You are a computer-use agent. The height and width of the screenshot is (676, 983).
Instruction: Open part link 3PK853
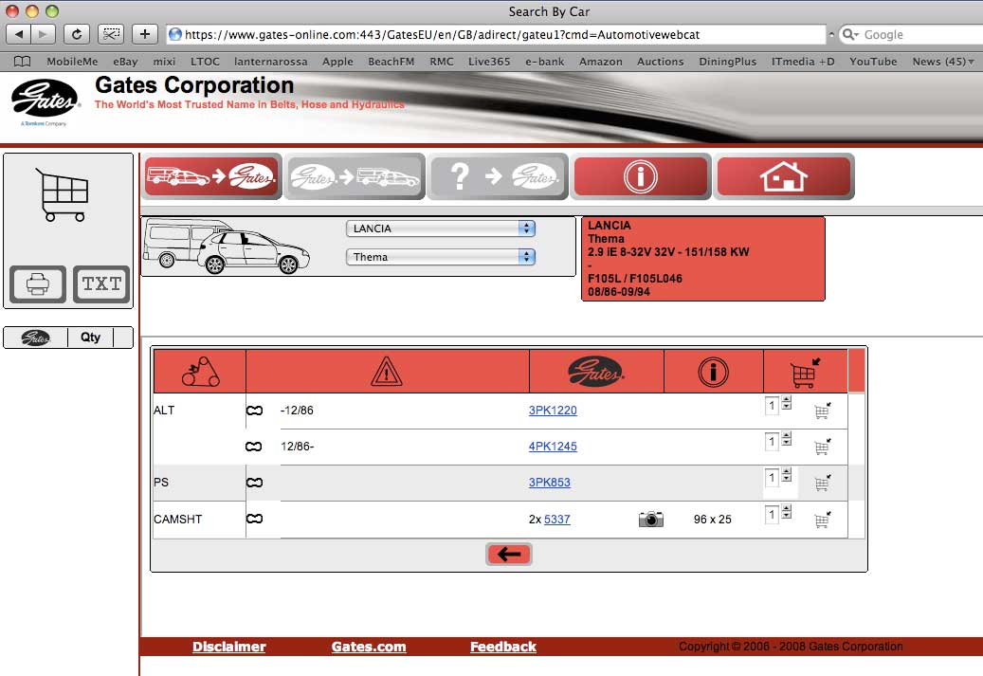tap(549, 483)
